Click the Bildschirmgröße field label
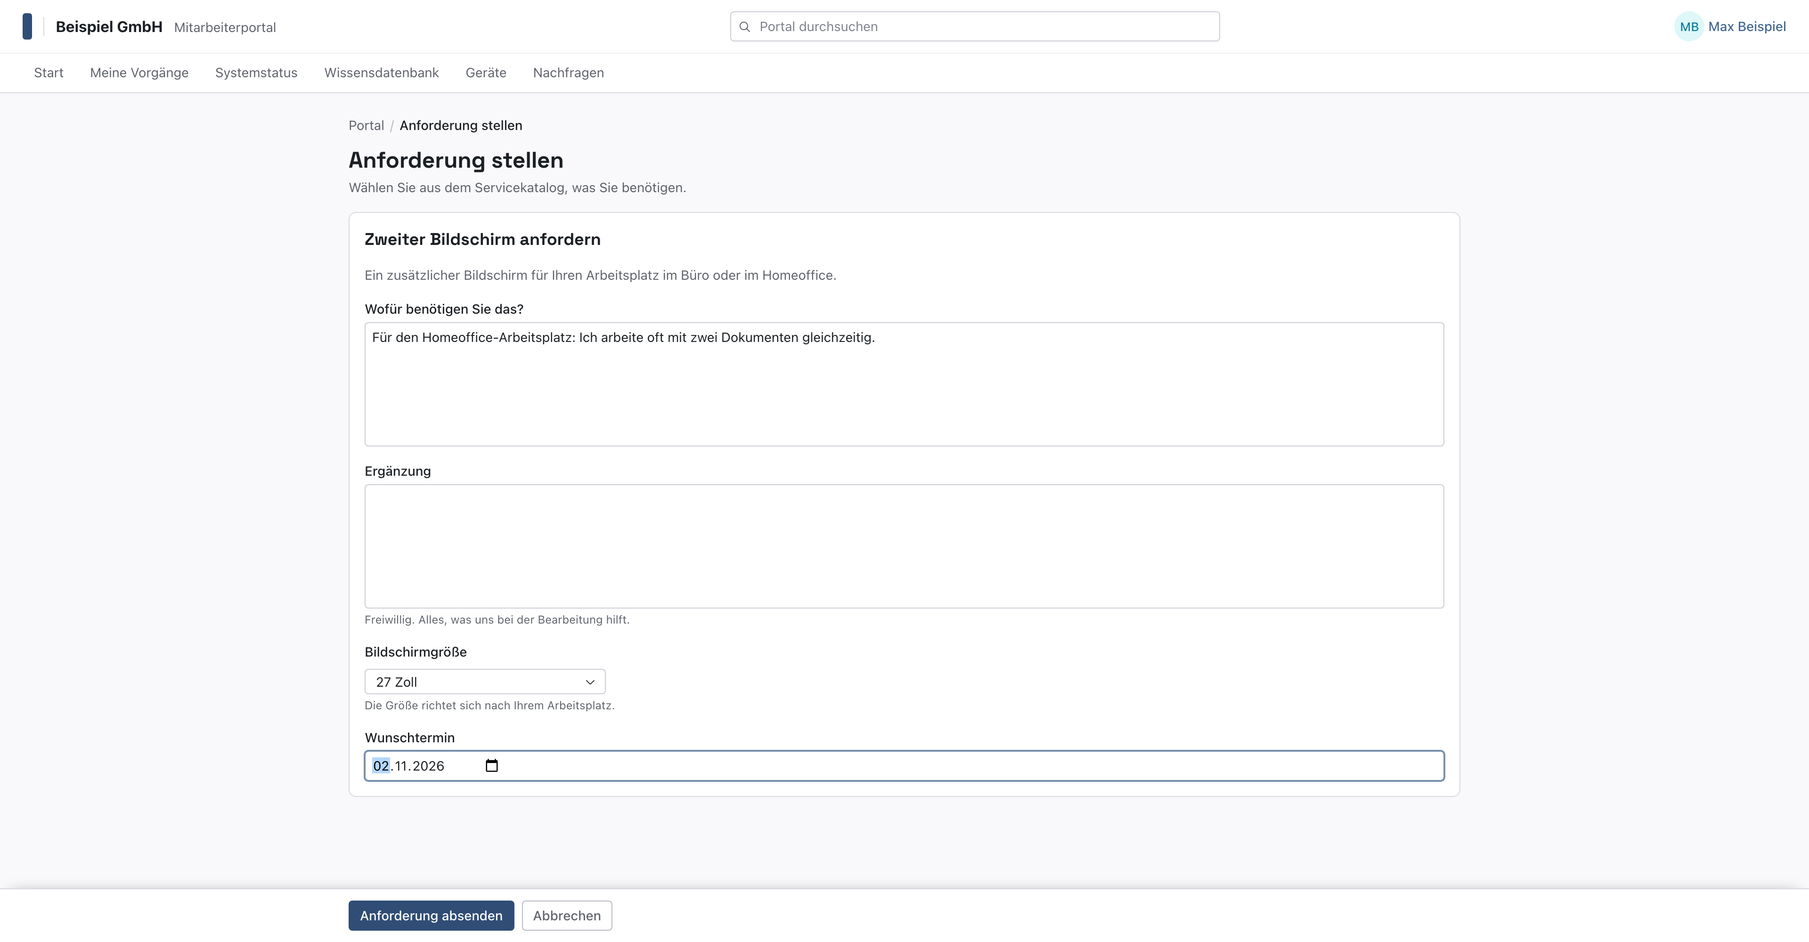 (x=416, y=652)
